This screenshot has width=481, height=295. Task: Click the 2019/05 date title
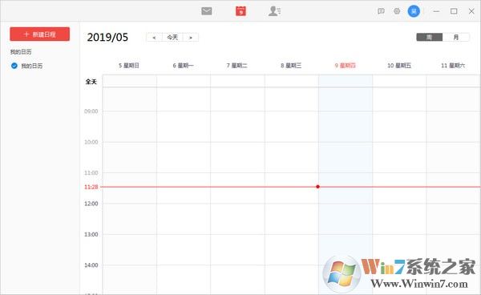point(107,38)
